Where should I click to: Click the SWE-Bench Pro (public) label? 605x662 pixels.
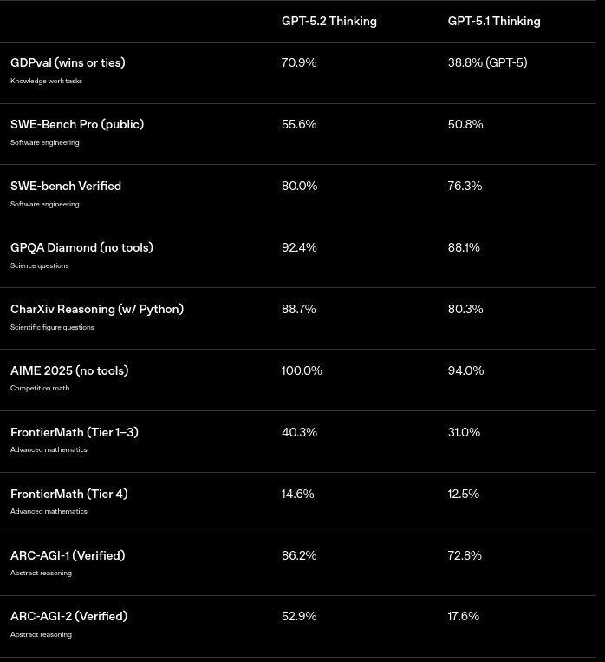(x=77, y=125)
